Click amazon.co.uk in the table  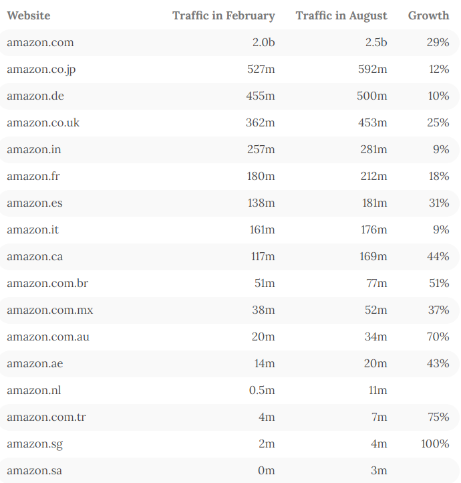tap(43, 122)
